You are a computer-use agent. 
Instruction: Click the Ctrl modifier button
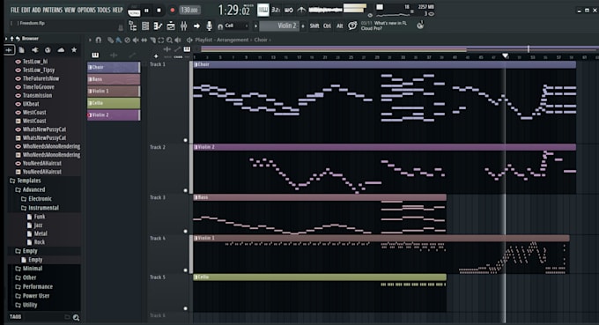pos(328,26)
